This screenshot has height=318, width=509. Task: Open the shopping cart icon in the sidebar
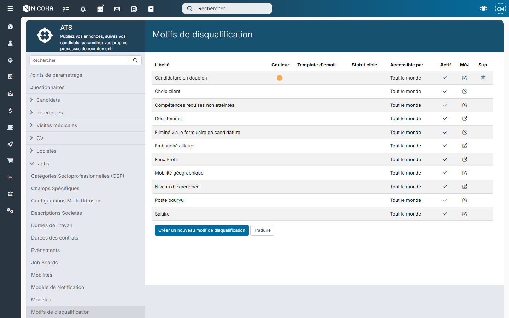coord(10,160)
